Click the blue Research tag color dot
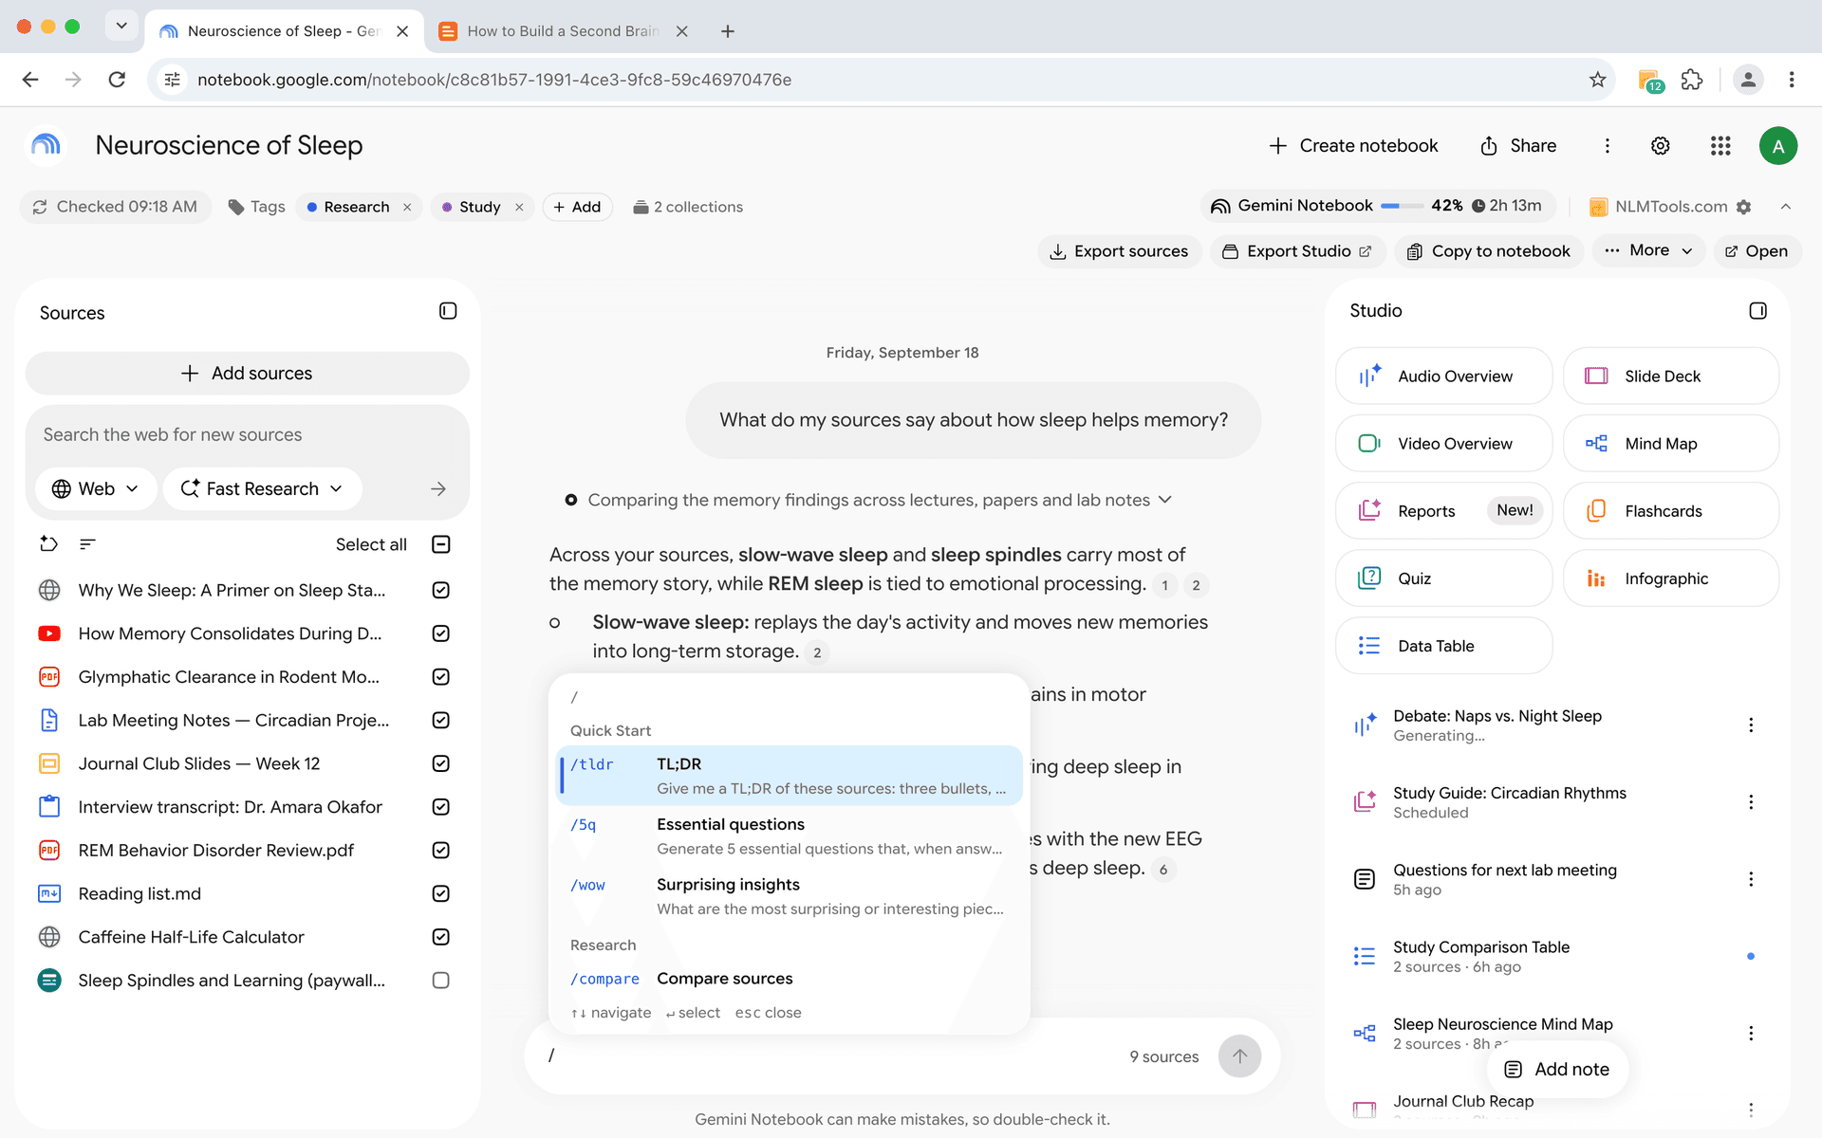The height and width of the screenshot is (1138, 1822). tap(311, 207)
